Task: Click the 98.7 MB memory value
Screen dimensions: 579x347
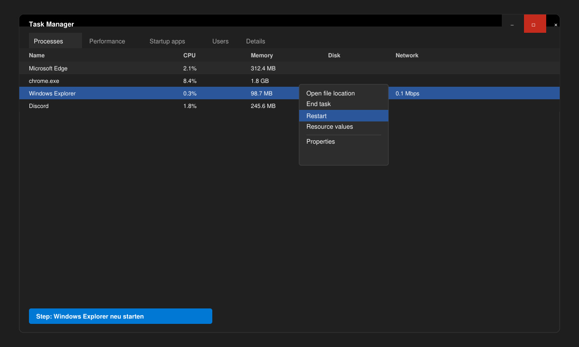Action: pyautogui.click(x=262, y=93)
